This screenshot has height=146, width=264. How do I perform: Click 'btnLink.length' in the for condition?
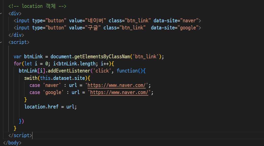pyautogui.click(x=77, y=64)
